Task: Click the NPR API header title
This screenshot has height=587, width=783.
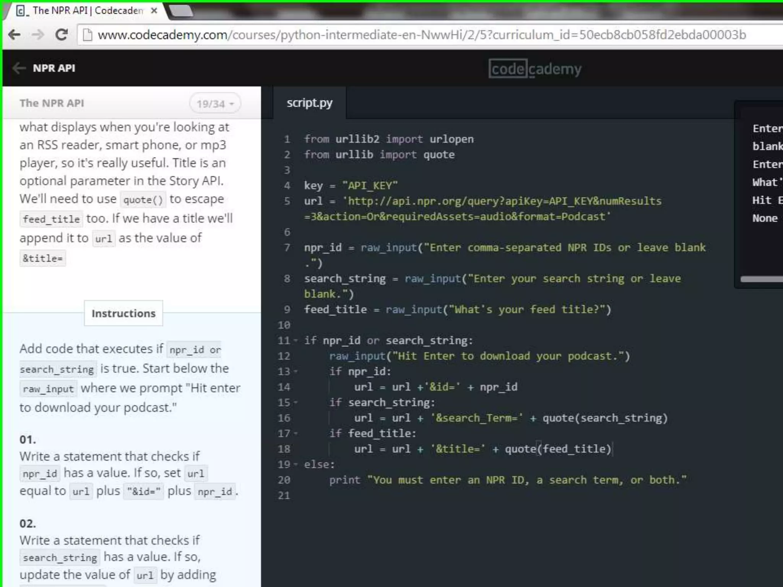Action: click(x=54, y=68)
